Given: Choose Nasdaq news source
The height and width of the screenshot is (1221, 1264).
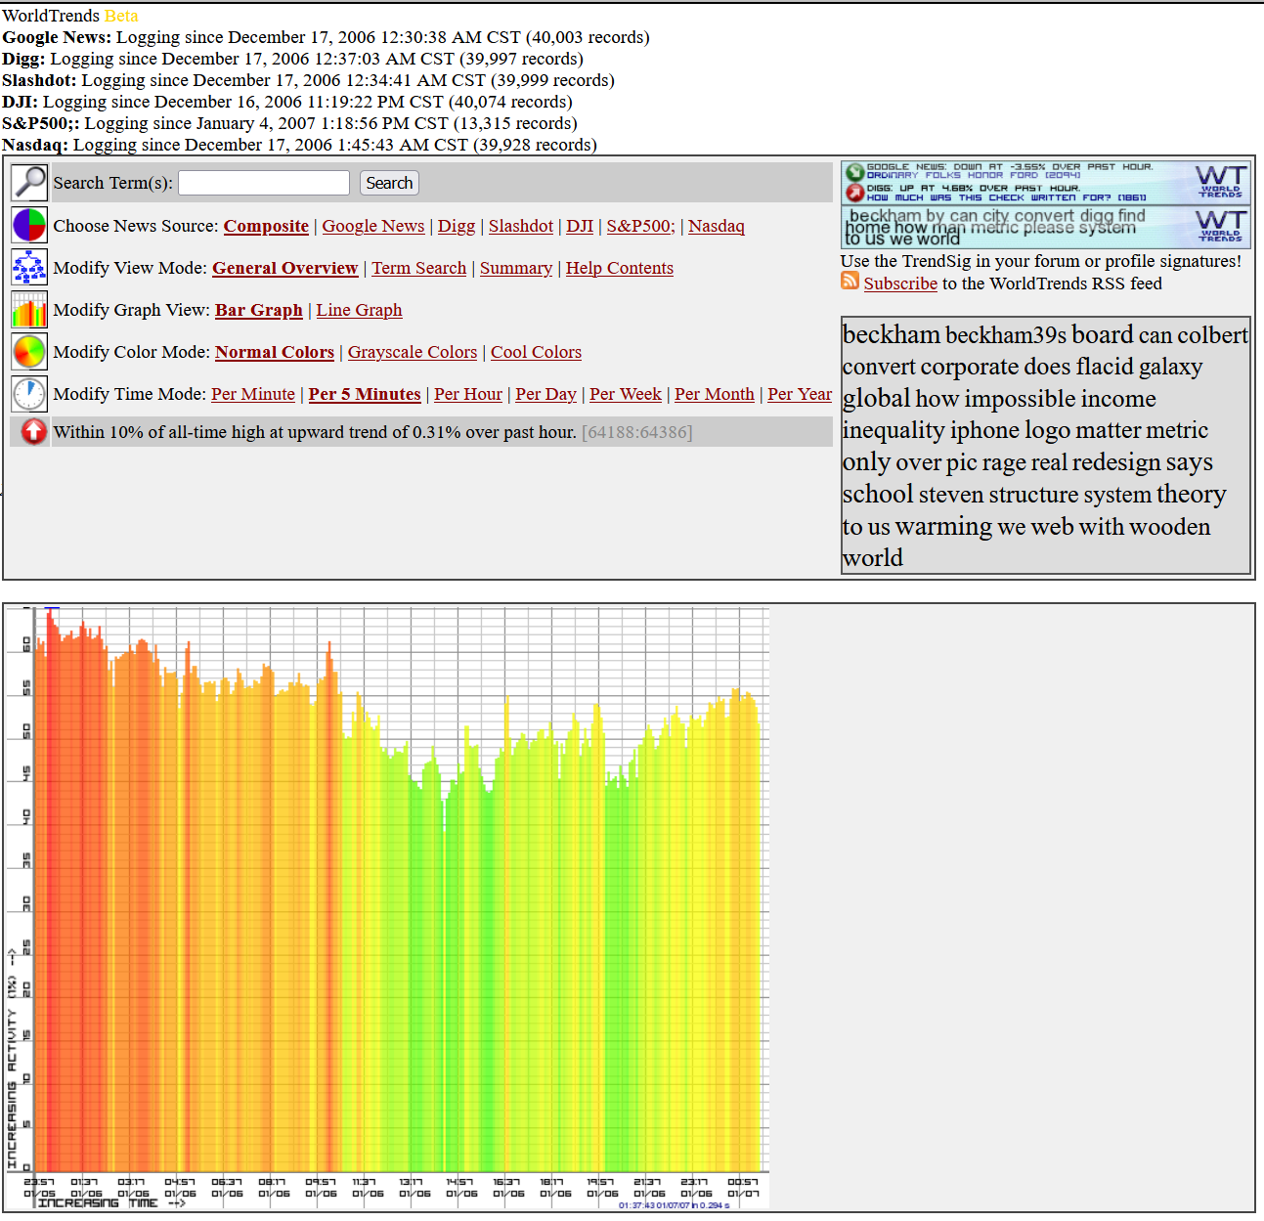Looking at the screenshot, I should (717, 226).
